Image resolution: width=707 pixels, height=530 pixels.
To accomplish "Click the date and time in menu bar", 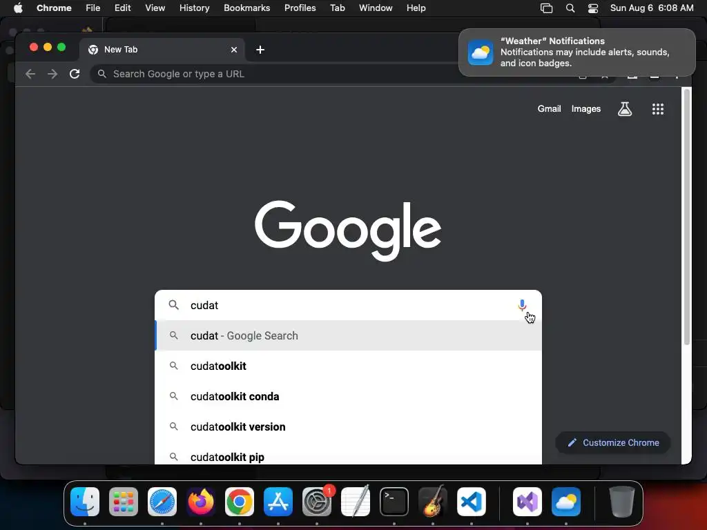I will tap(652, 8).
